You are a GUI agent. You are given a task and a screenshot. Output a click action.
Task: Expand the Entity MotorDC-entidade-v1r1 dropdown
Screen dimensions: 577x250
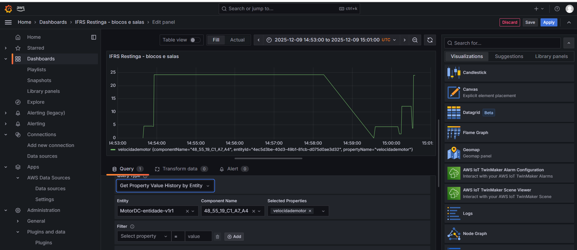click(193, 211)
